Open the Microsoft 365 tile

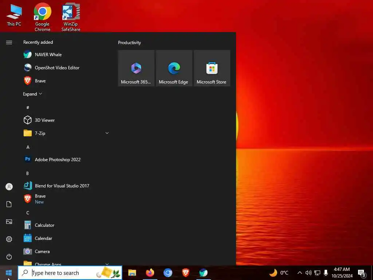click(136, 68)
